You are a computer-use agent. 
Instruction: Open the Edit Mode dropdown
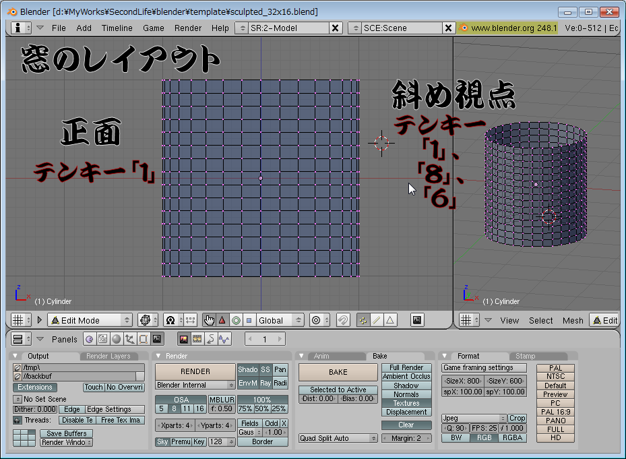pyautogui.click(x=90, y=320)
